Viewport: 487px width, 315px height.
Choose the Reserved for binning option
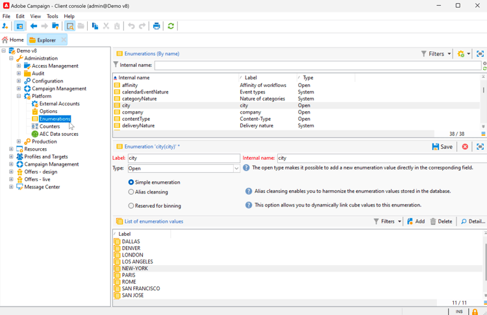coord(131,206)
